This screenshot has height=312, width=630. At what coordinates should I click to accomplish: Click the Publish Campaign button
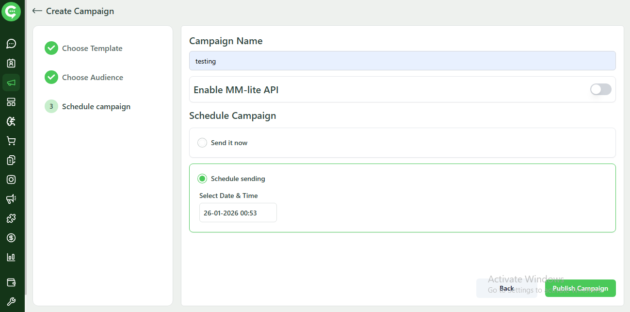580,288
